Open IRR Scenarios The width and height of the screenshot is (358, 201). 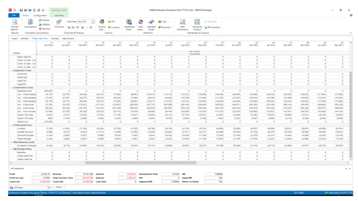tap(212, 27)
